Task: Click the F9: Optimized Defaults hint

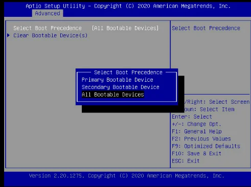Action: coord(206,146)
